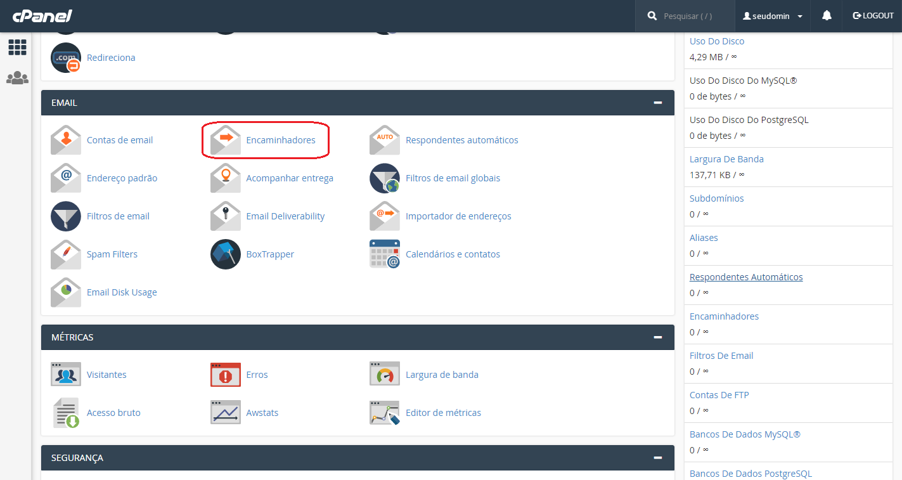Open the notifications bell icon
This screenshot has width=902, height=480.
coord(827,16)
